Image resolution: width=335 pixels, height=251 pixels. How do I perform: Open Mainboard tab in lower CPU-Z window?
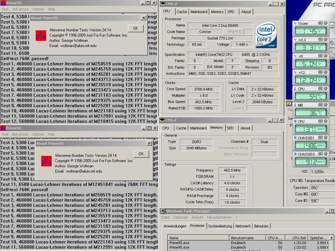(198, 128)
